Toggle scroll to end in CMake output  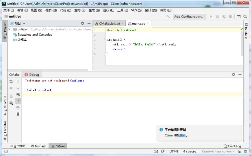[x=18, y=101]
